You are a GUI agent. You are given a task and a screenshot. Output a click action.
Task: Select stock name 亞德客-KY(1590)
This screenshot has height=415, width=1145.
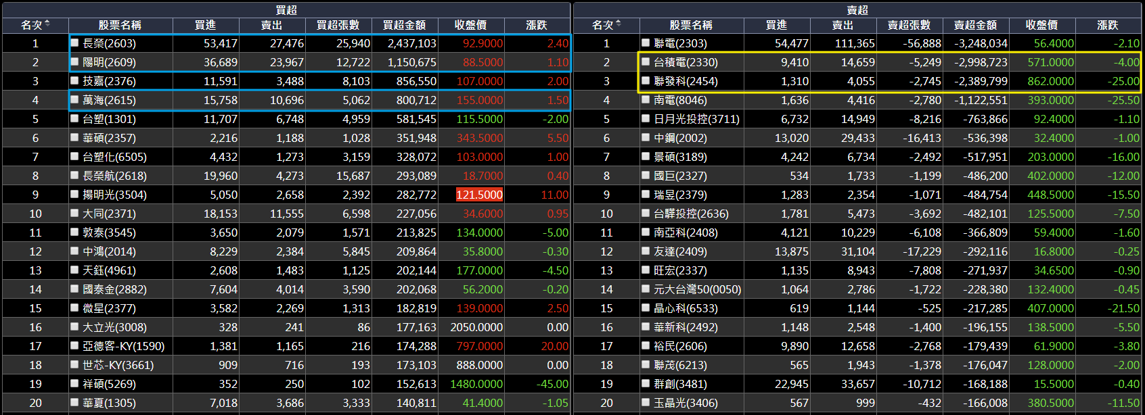point(123,346)
